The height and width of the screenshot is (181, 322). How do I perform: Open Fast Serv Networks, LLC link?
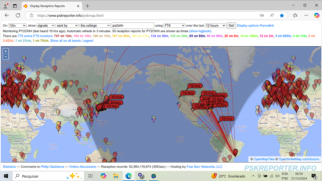204,167
